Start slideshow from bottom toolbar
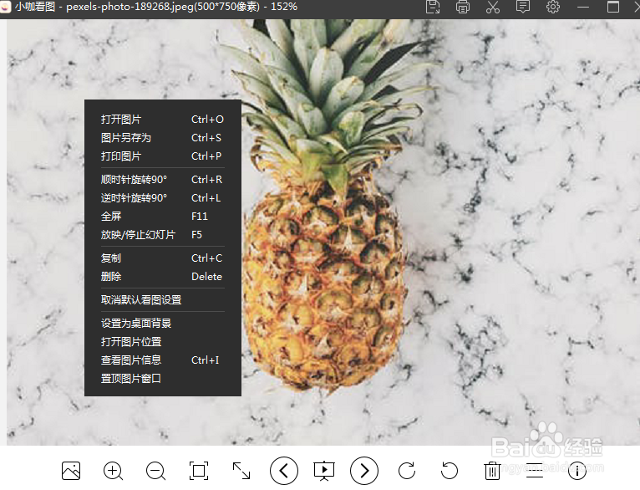The height and width of the screenshot is (490, 640). coord(324,471)
